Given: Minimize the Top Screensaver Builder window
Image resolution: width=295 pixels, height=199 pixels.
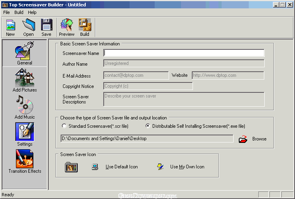Looking at the screenshot, I should [x=276, y=5].
